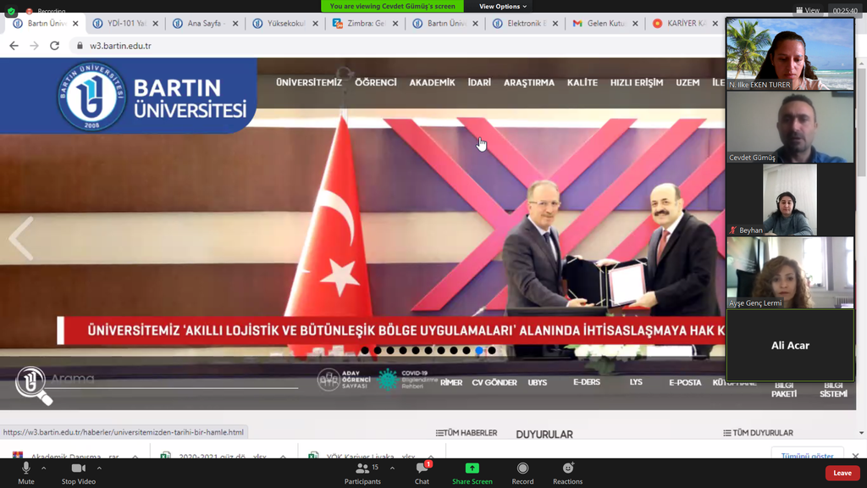Image resolution: width=867 pixels, height=488 pixels.
Task: Open the ARAŞTIRMA menu
Action: click(x=528, y=82)
